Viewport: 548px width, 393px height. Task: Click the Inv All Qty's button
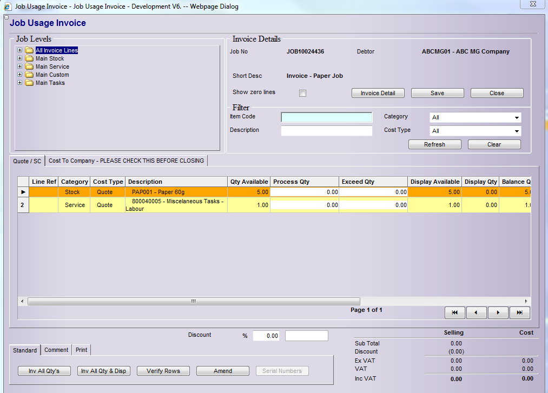(x=44, y=371)
